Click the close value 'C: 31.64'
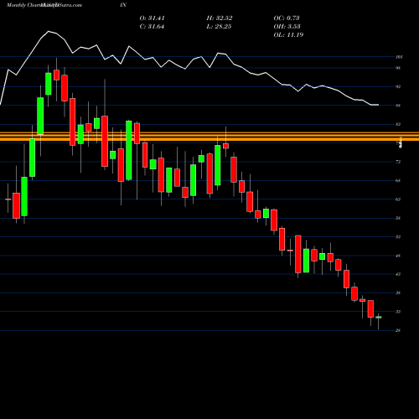419x419 pixels. [152, 27]
